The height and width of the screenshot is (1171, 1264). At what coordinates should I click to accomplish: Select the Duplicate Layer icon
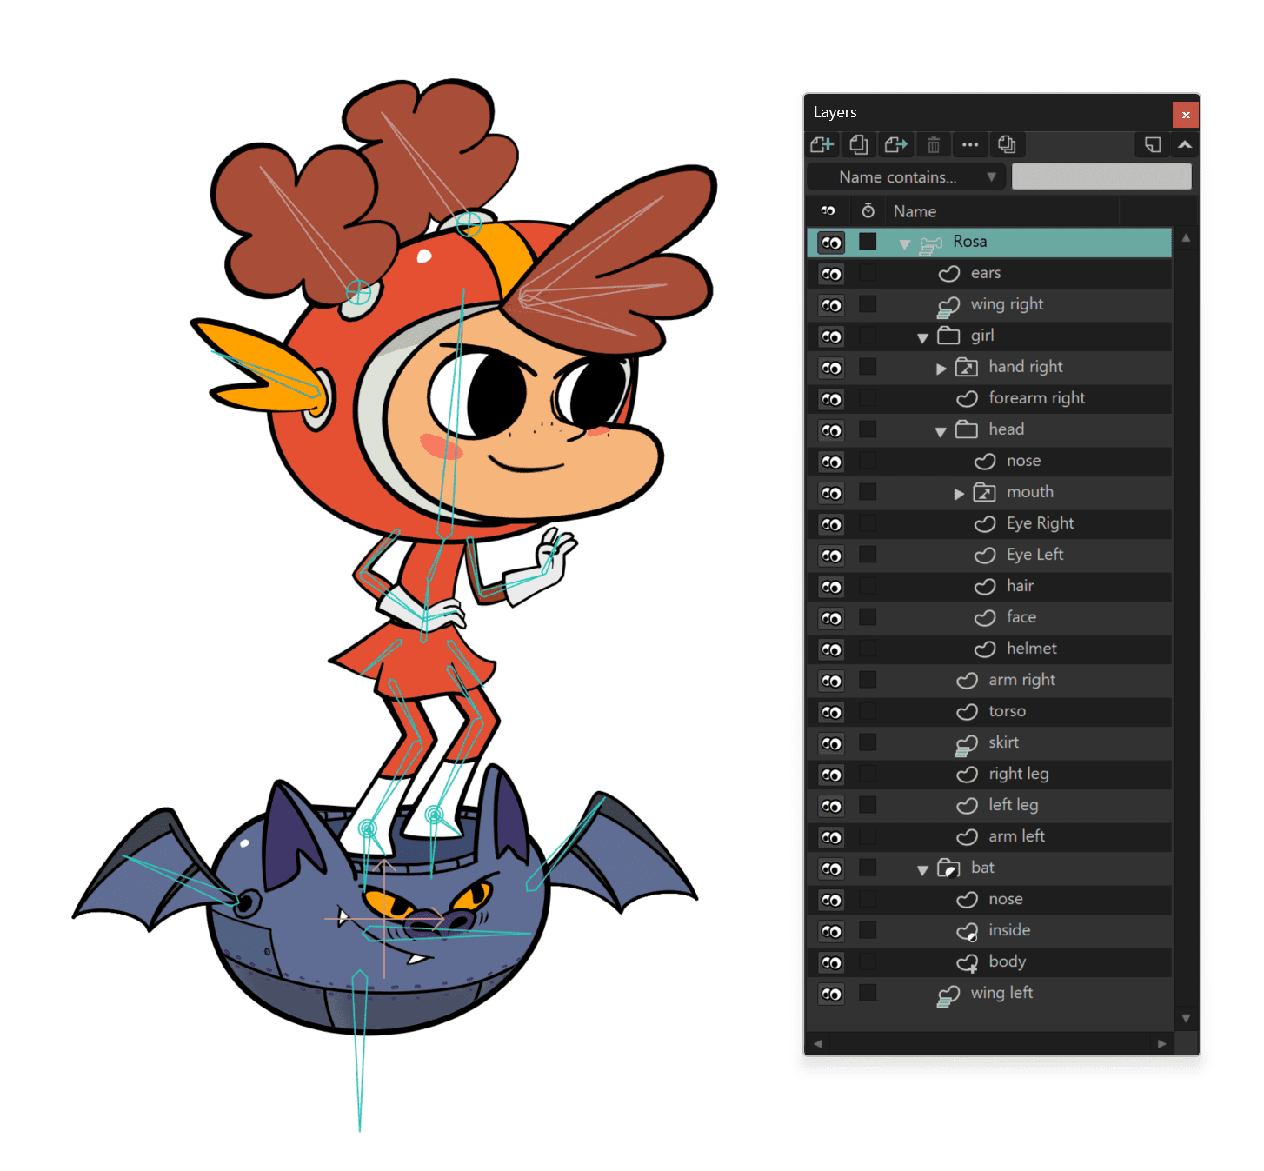click(x=859, y=144)
